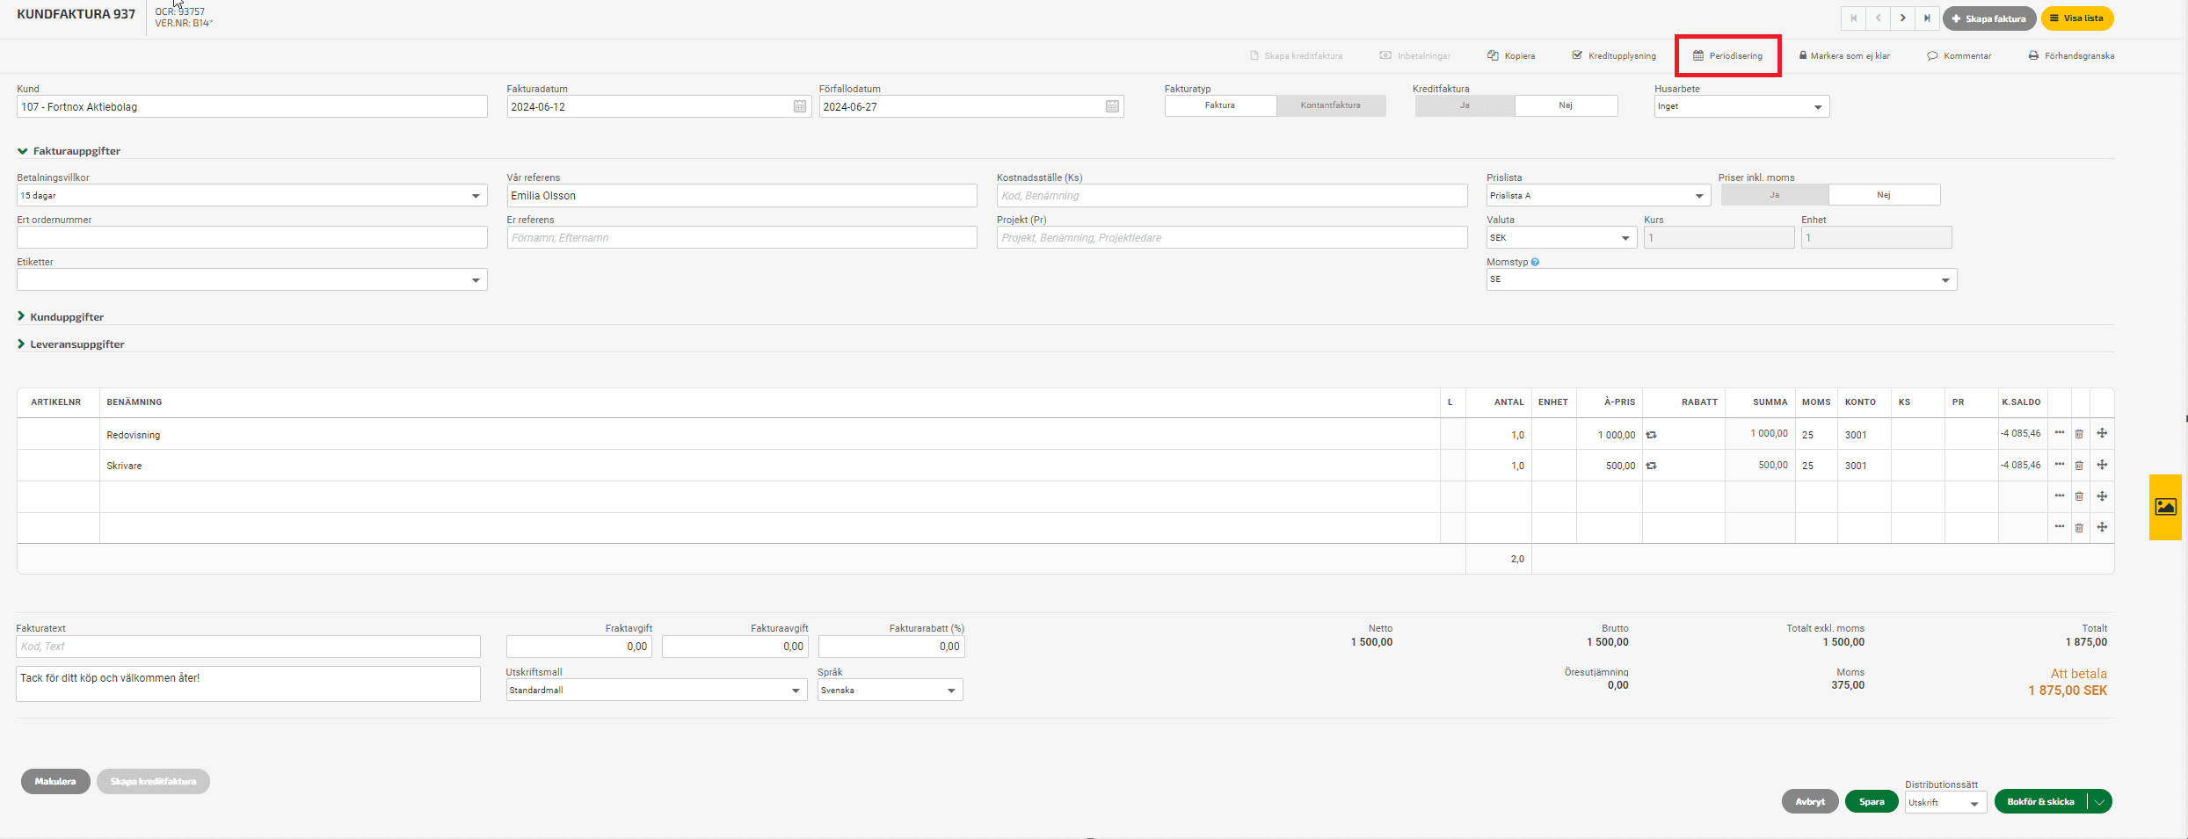Move handle for Skrivare row
Image resolution: width=2188 pixels, height=839 pixels.
click(2102, 465)
